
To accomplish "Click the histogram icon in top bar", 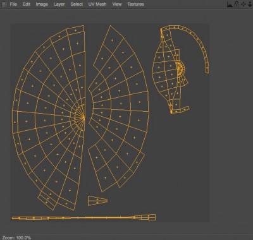I will coord(230,4).
